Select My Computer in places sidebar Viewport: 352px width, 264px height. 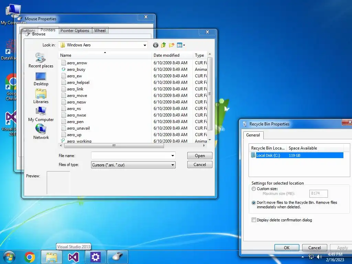pyautogui.click(x=41, y=114)
